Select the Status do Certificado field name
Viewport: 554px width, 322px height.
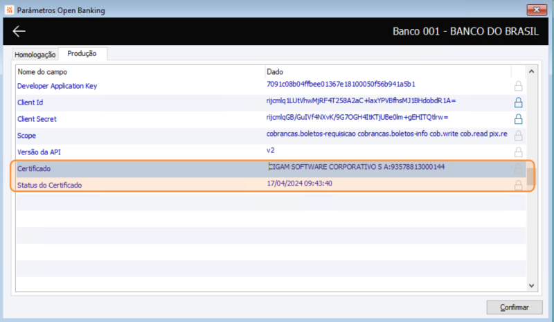[50, 185]
